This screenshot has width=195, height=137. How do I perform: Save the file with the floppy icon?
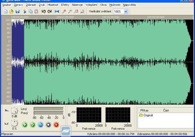pyautogui.click(x=17, y=12)
